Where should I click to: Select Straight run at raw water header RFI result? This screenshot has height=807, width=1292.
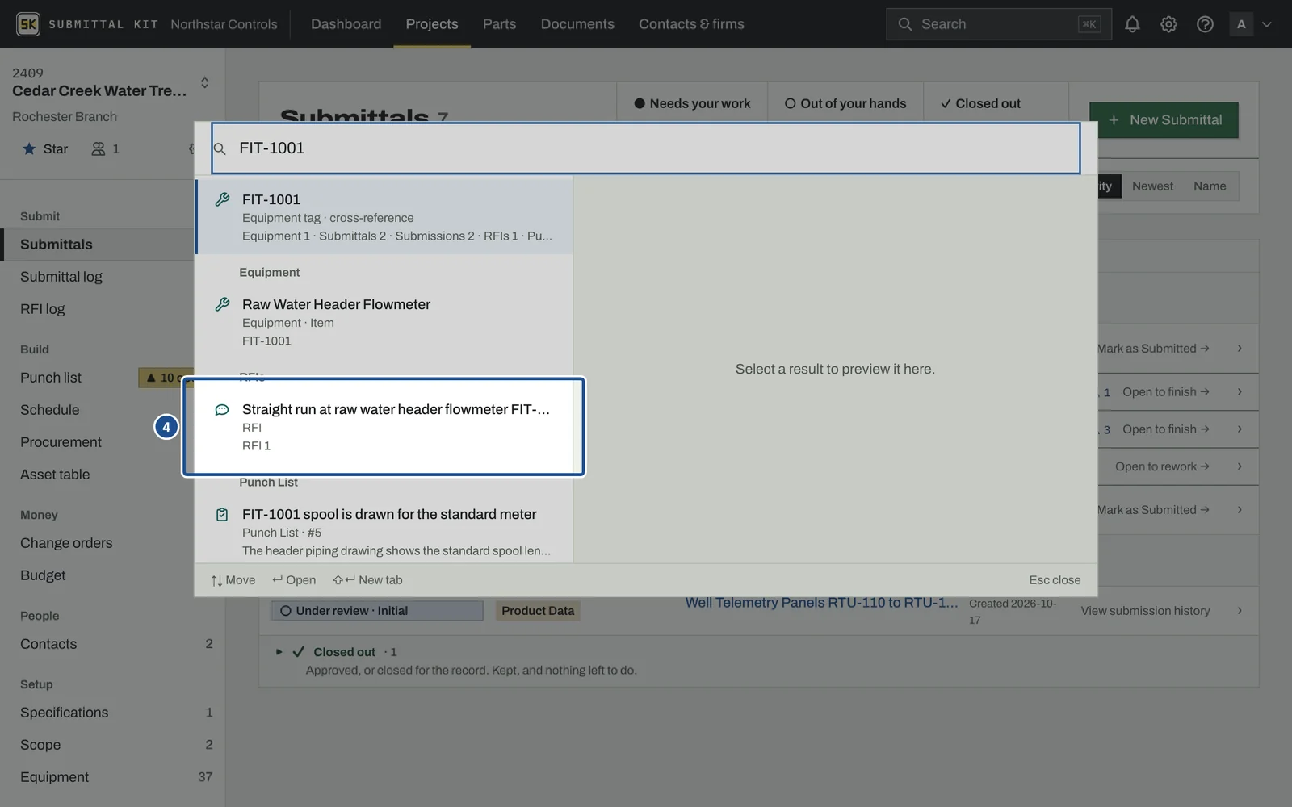[384, 427]
